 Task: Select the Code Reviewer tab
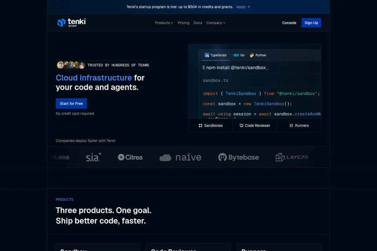click(254, 125)
